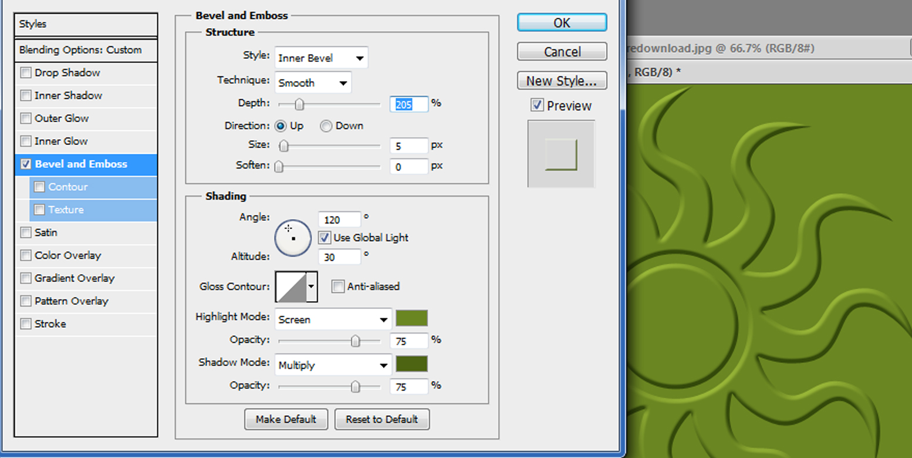Toggle Use Global Light checkbox
Image resolution: width=912 pixels, height=458 pixels.
[x=324, y=238]
